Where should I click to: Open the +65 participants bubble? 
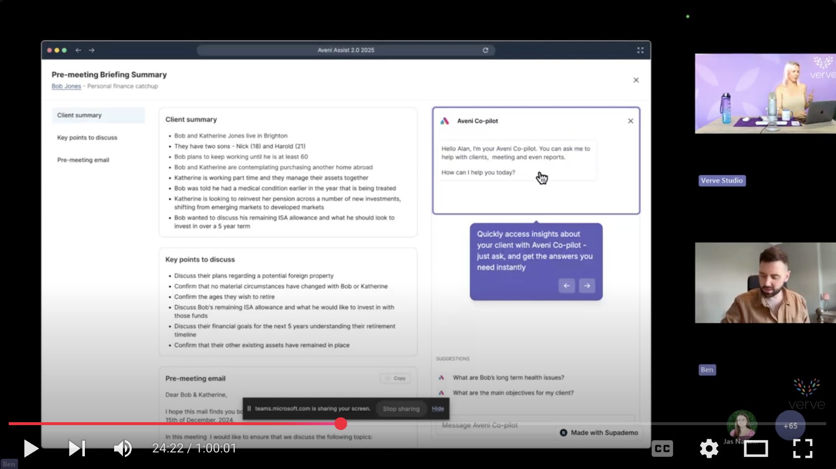click(x=790, y=426)
